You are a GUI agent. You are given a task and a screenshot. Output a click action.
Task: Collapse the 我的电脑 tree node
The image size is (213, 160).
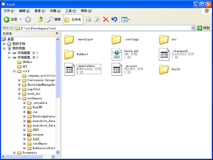point(4,48)
